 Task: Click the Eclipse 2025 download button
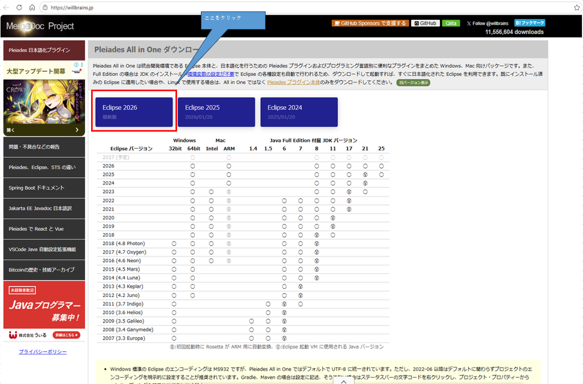pyautogui.click(x=216, y=112)
